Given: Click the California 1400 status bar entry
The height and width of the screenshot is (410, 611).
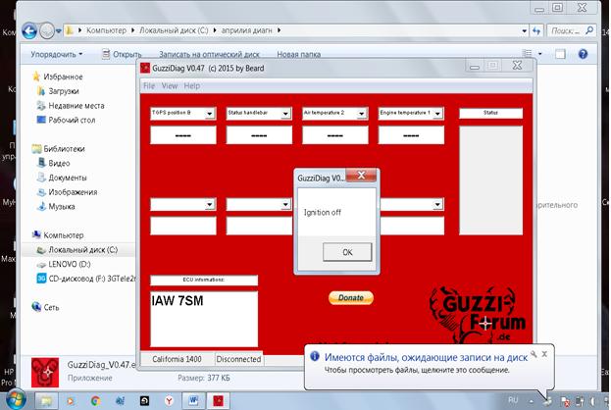Looking at the screenshot, I should point(177,359).
